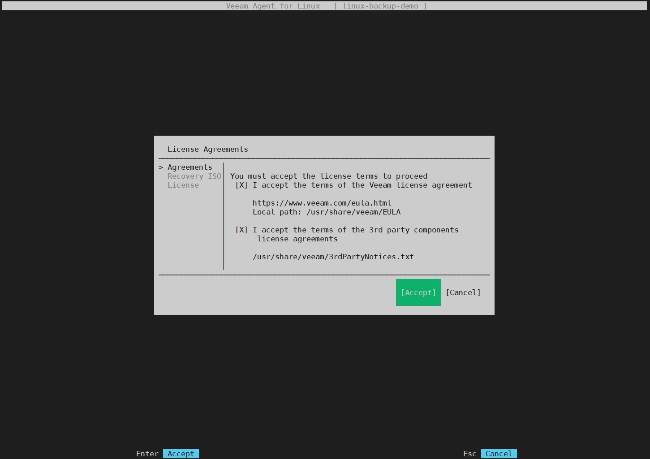Screen dimensions: 650x459
Task: Click the 'You must accept the license terms' message
Action: click(328, 176)
